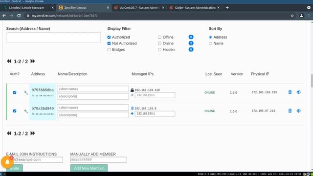Uncheck Auth for member 075f8058ba

click(15, 92)
